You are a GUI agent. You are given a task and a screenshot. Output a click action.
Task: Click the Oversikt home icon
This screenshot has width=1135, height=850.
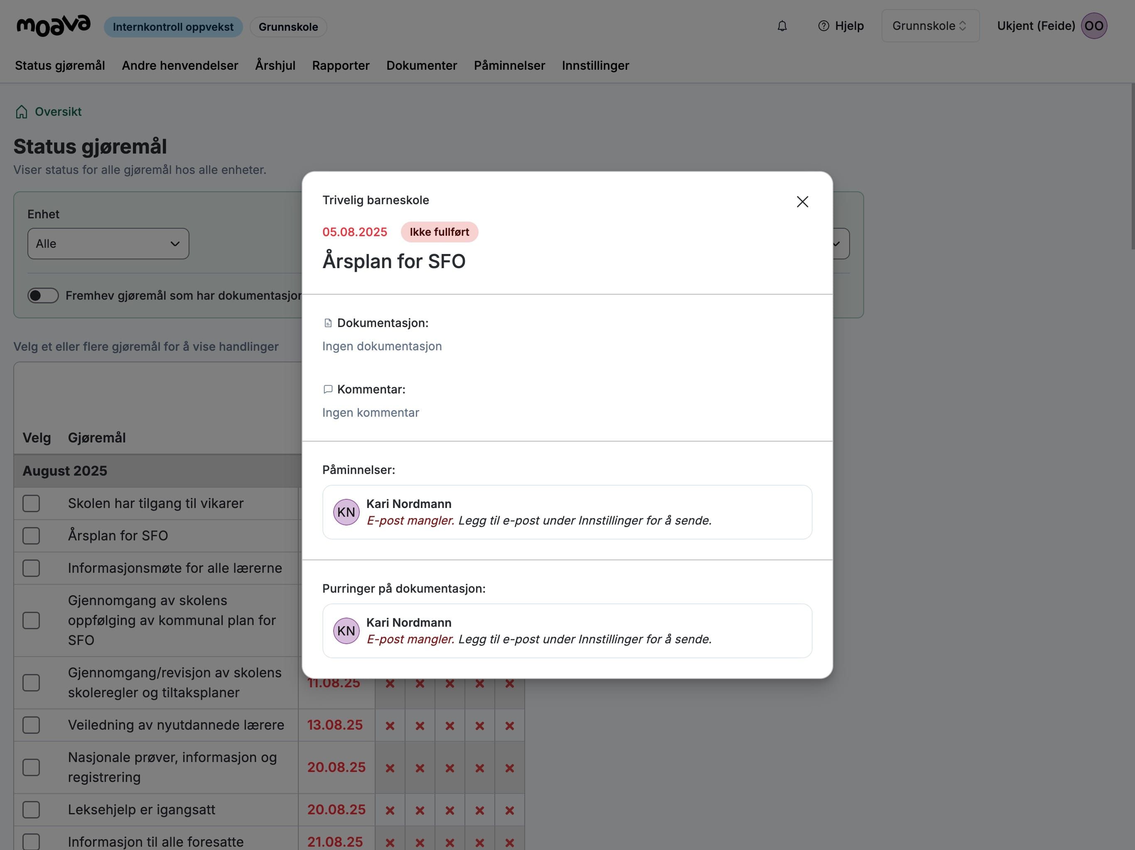(x=22, y=112)
